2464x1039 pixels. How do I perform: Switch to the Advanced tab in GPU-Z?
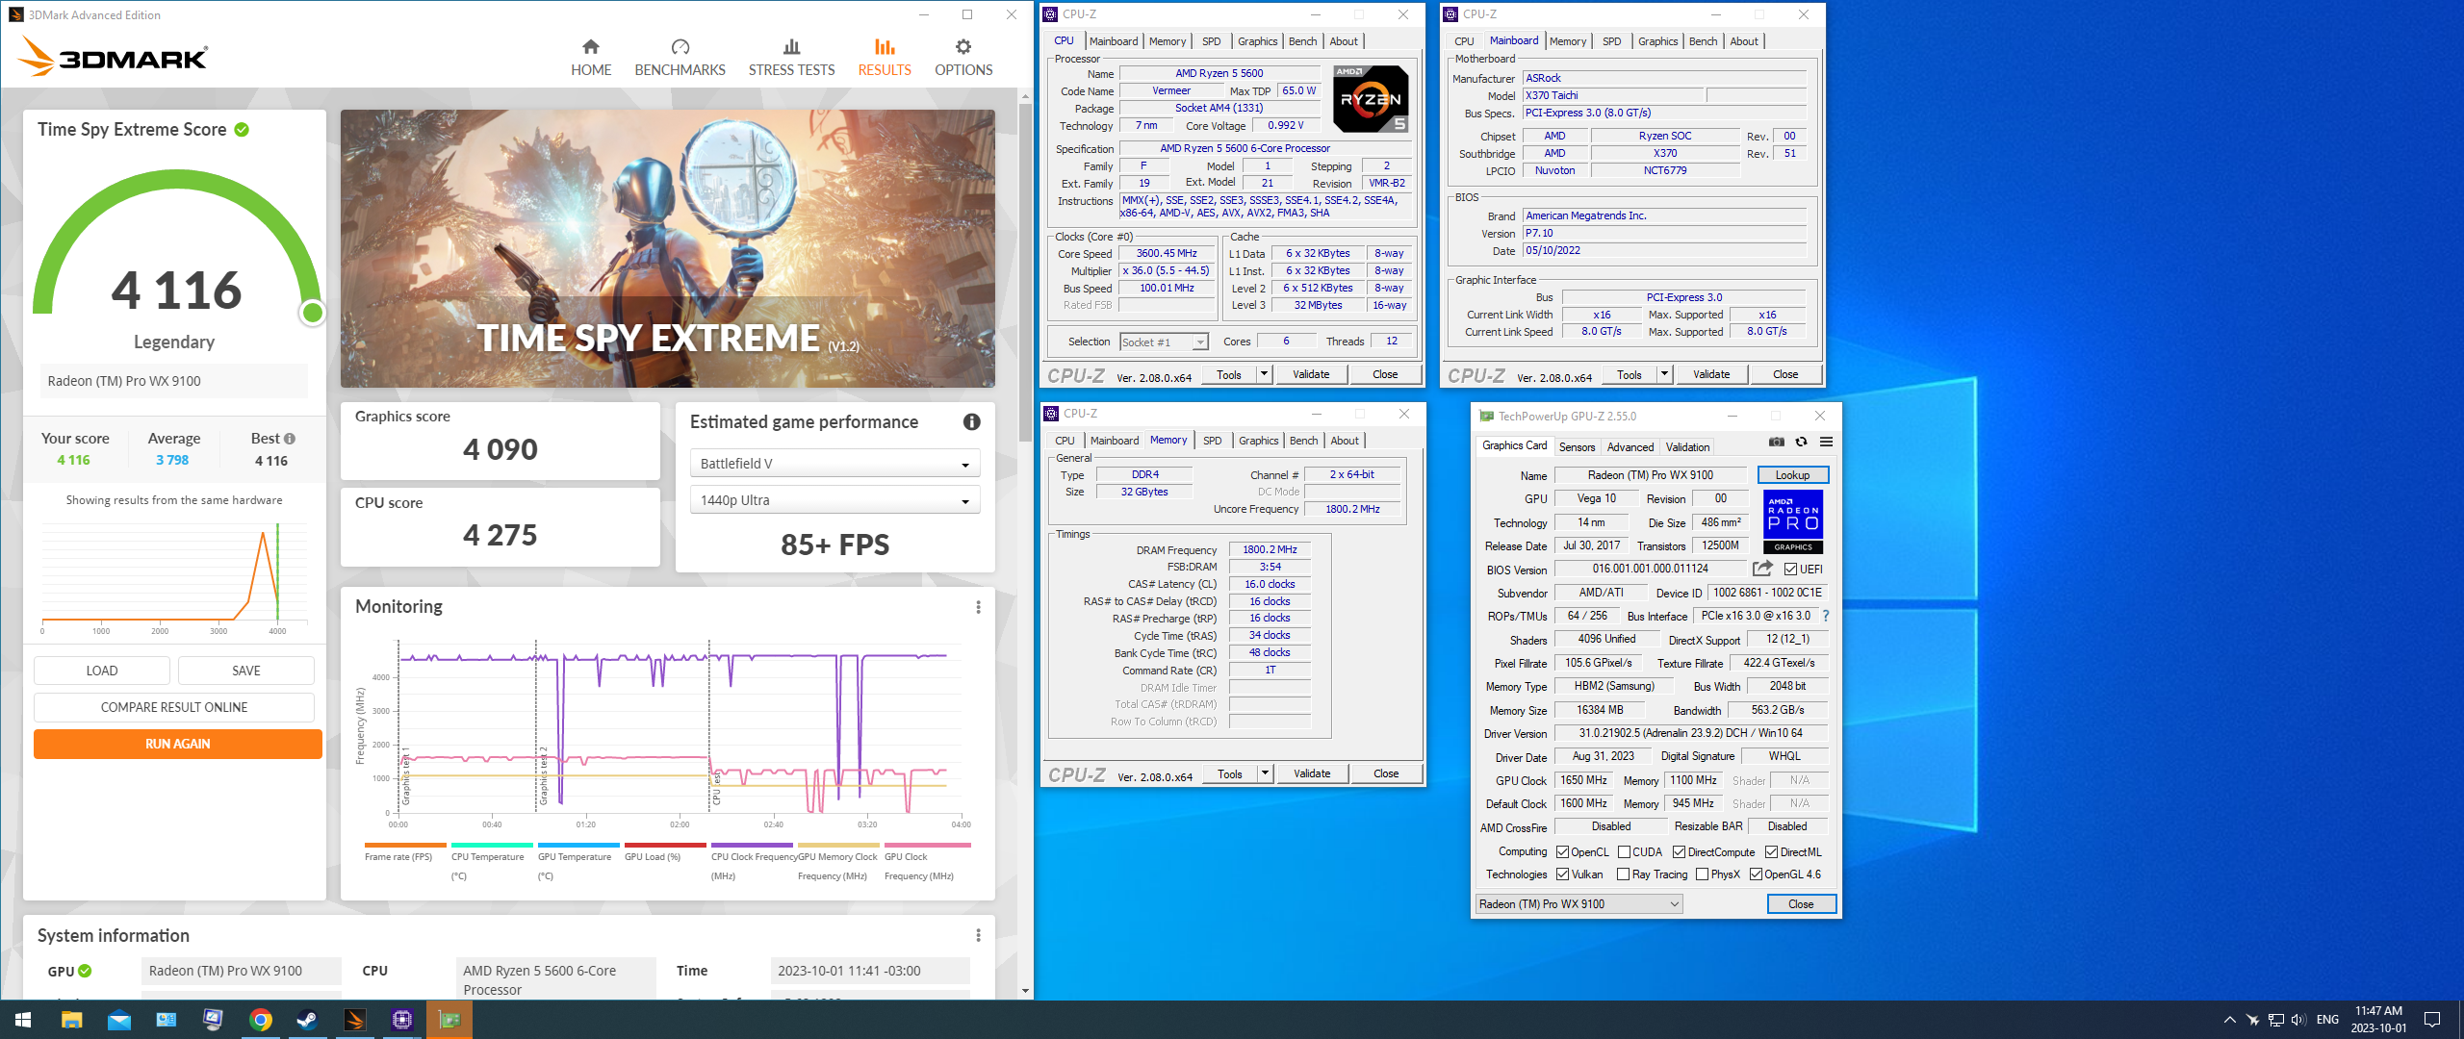[1630, 447]
